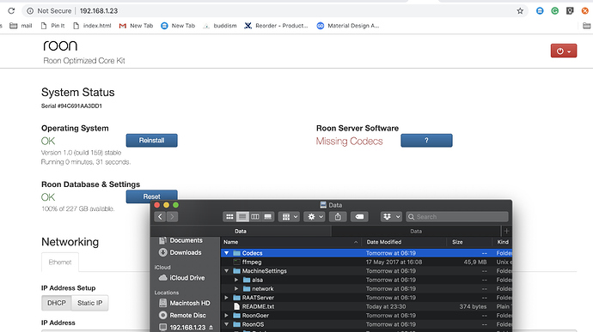Image resolution: width=593 pixels, height=332 pixels.
Task: Switch Finder to icon view
Action: pyautogui.click(x=229, y=217)
